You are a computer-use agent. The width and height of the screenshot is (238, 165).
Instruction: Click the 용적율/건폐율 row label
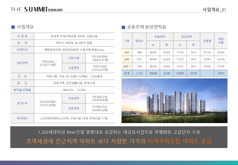click(x=22, y=90)
